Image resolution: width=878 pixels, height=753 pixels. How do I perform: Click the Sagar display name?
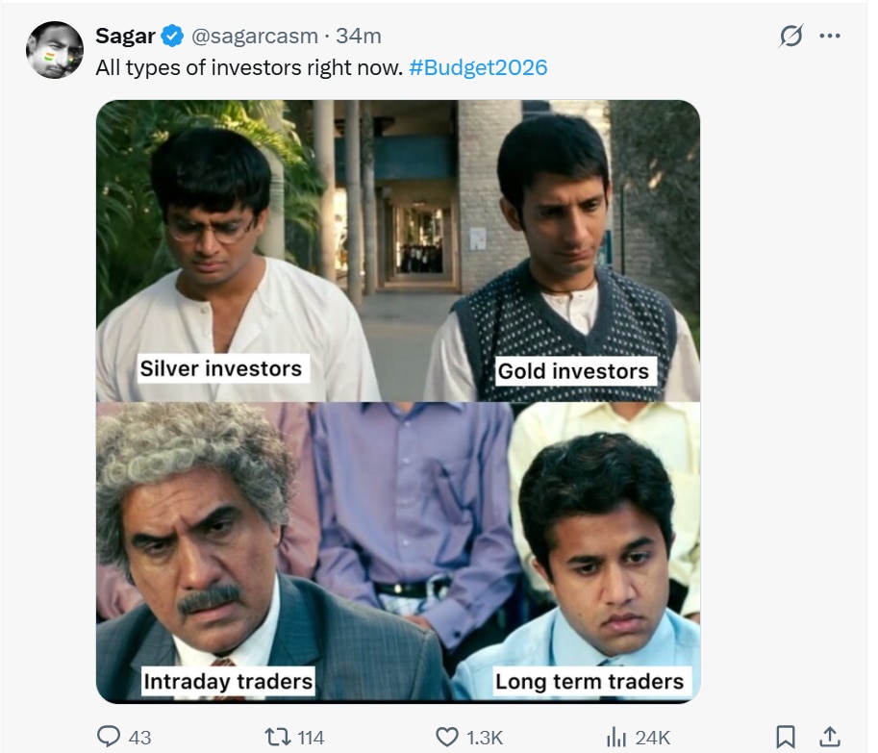coord(125,37)
